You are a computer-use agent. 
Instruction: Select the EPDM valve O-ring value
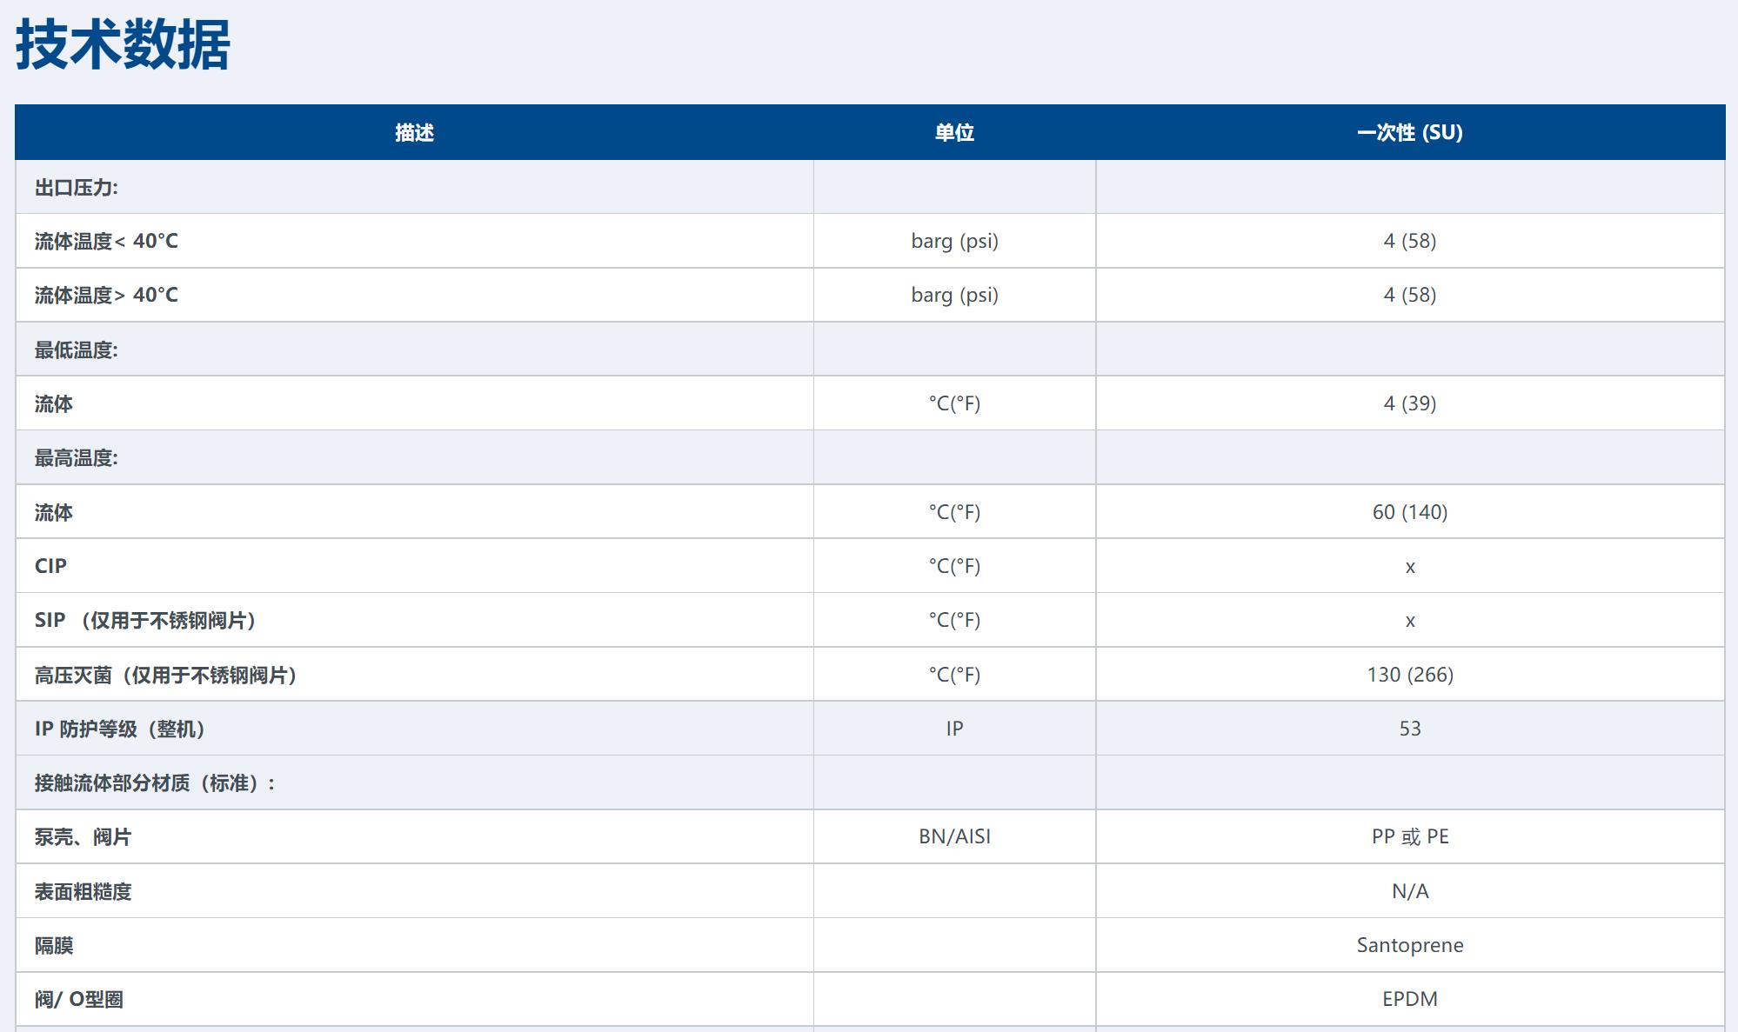[1410, 999]
